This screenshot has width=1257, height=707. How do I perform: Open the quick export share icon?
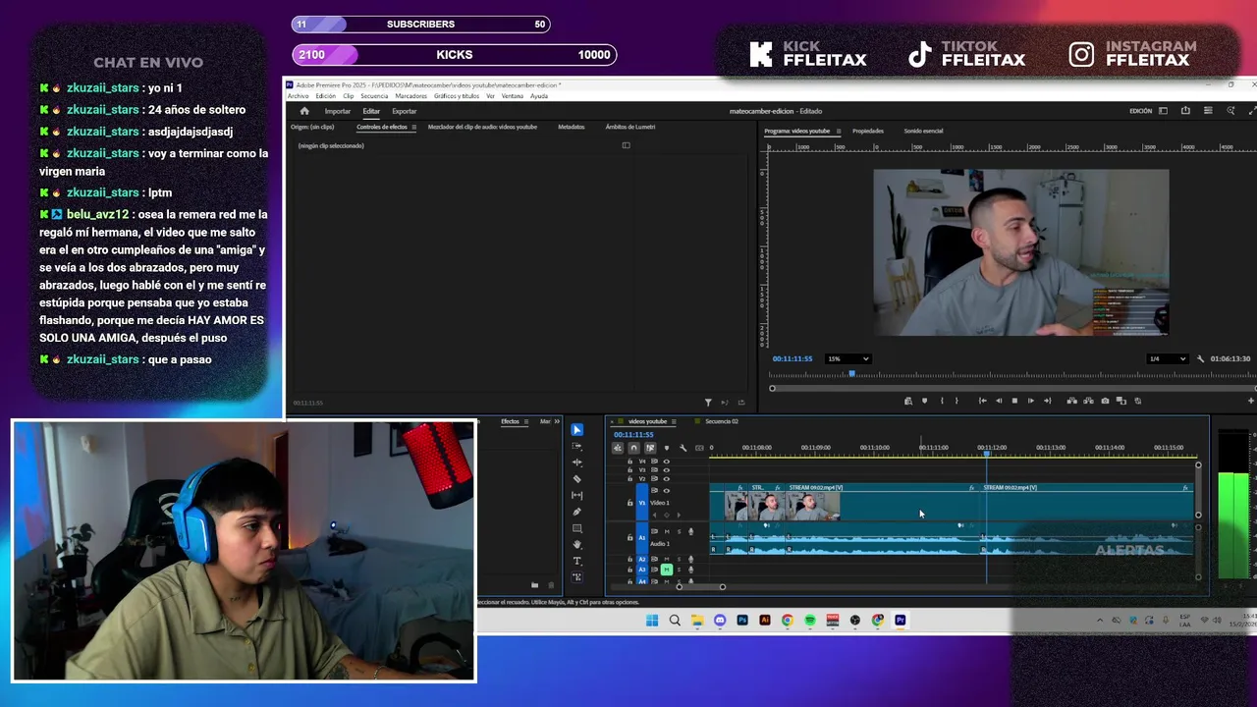click(x=1185, y=111)
